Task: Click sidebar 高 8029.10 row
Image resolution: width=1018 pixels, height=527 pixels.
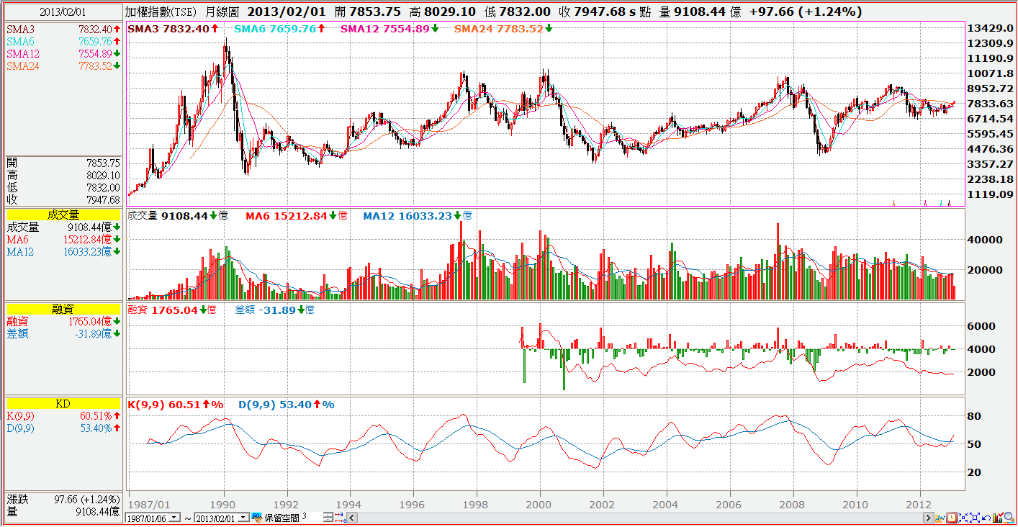Action: [x=63, y=175]
